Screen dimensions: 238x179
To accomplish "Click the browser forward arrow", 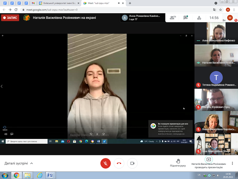I will point(10,10).
